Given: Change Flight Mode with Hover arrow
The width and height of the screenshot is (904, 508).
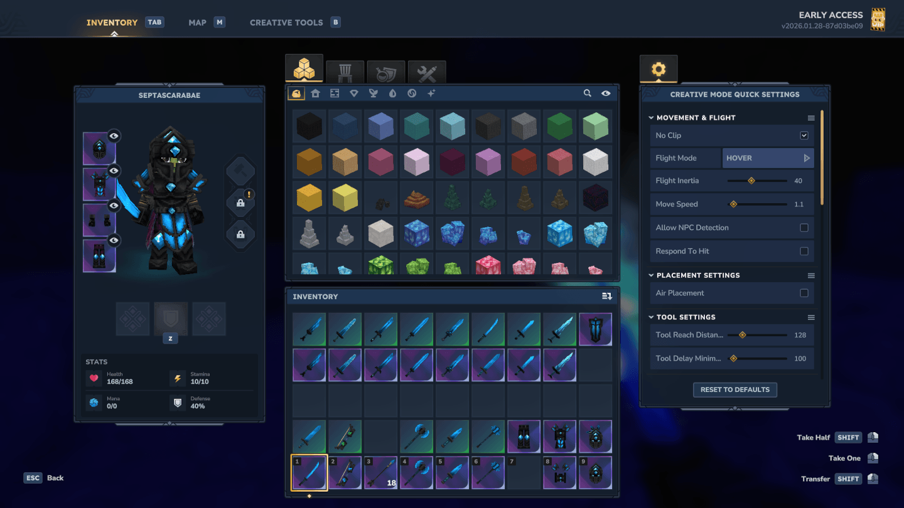Looking at the screenshot, I should 807,158.
